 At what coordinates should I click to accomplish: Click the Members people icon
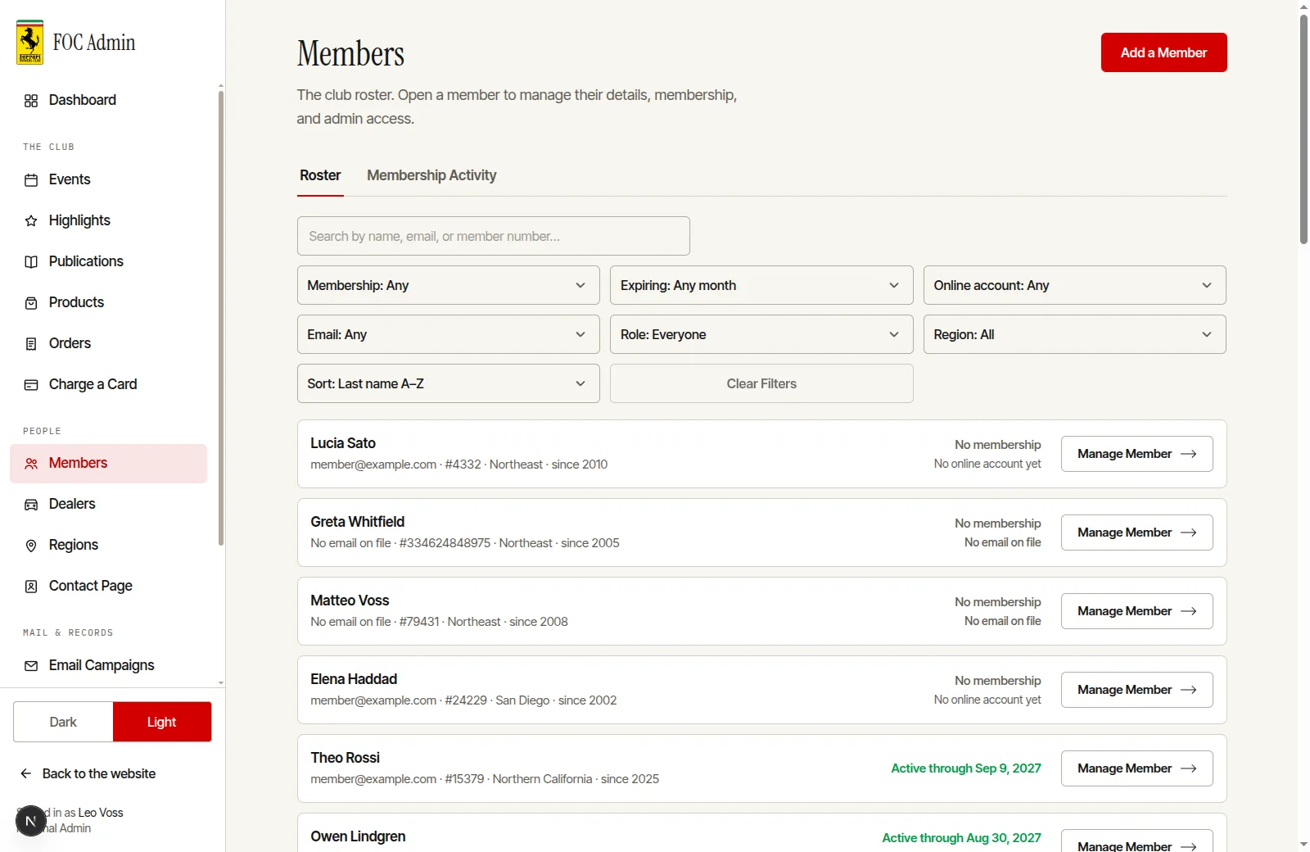[31, 464]
